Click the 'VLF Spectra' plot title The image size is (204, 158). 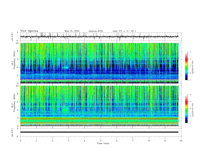point(29,31)
